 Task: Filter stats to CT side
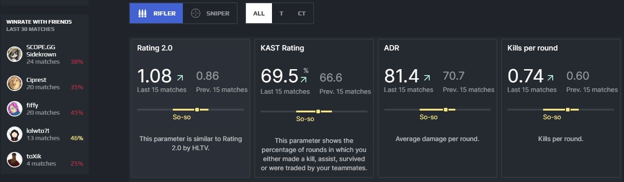[302, 13]
